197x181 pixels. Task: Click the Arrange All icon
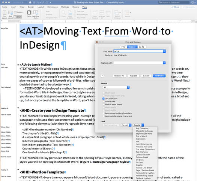102,14
